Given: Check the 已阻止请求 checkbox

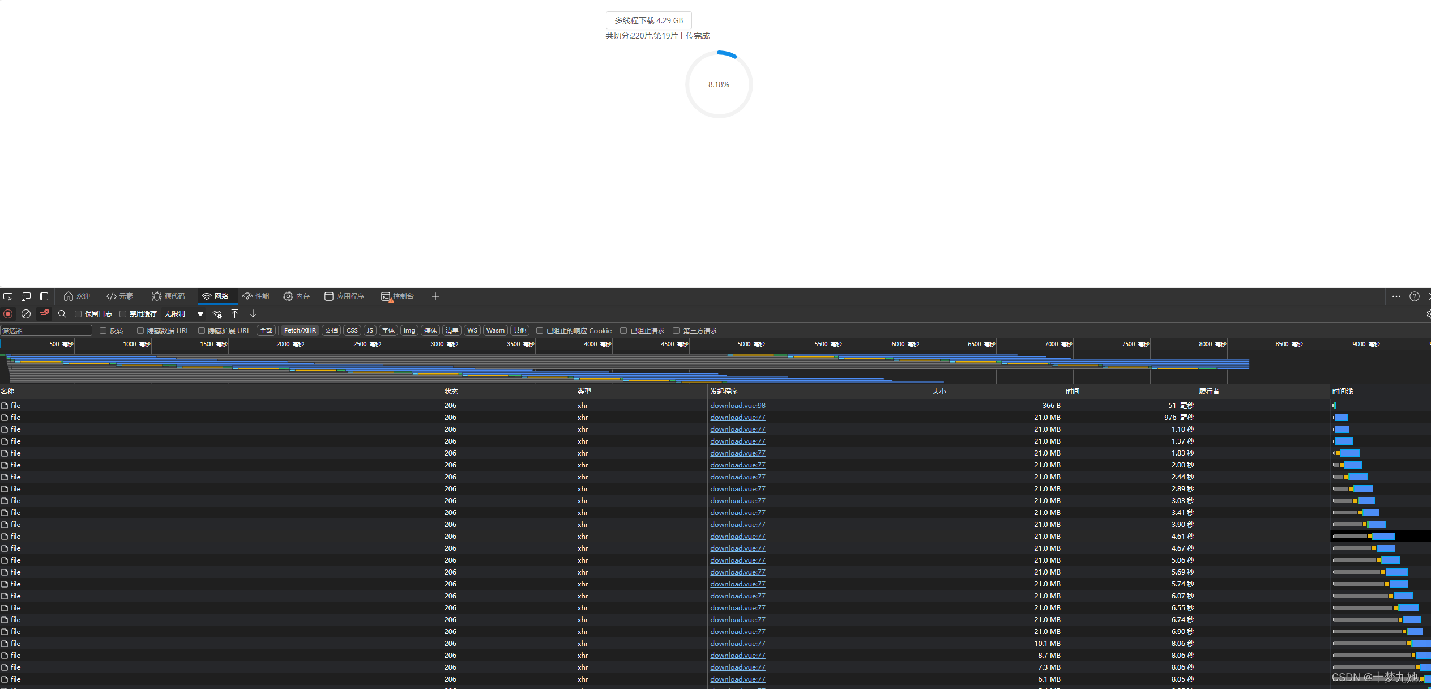Looking at the screenshot, I should click(623, 330).
